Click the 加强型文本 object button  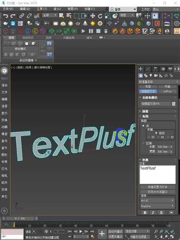click(148, 91)
